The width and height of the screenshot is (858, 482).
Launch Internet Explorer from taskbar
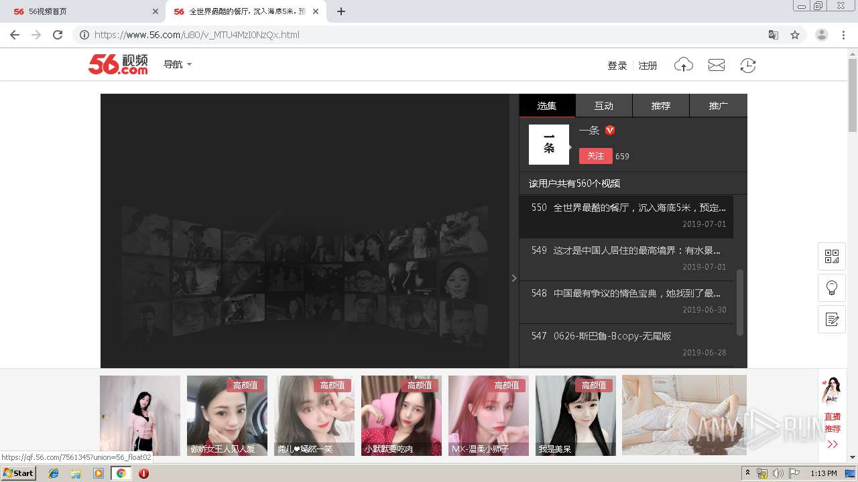click(x=54, y=473)
